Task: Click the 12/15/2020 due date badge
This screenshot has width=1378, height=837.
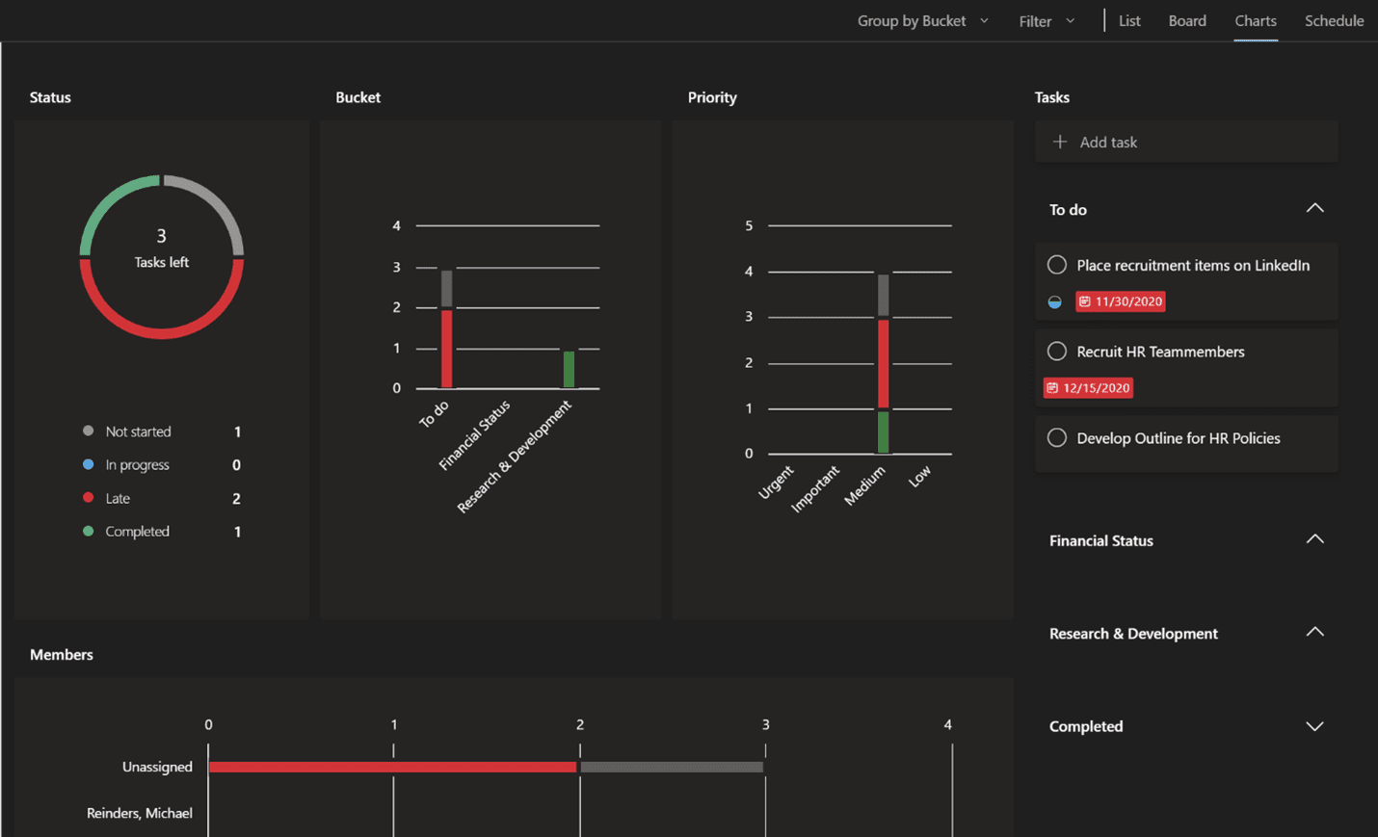Action: coord(1088,388)
